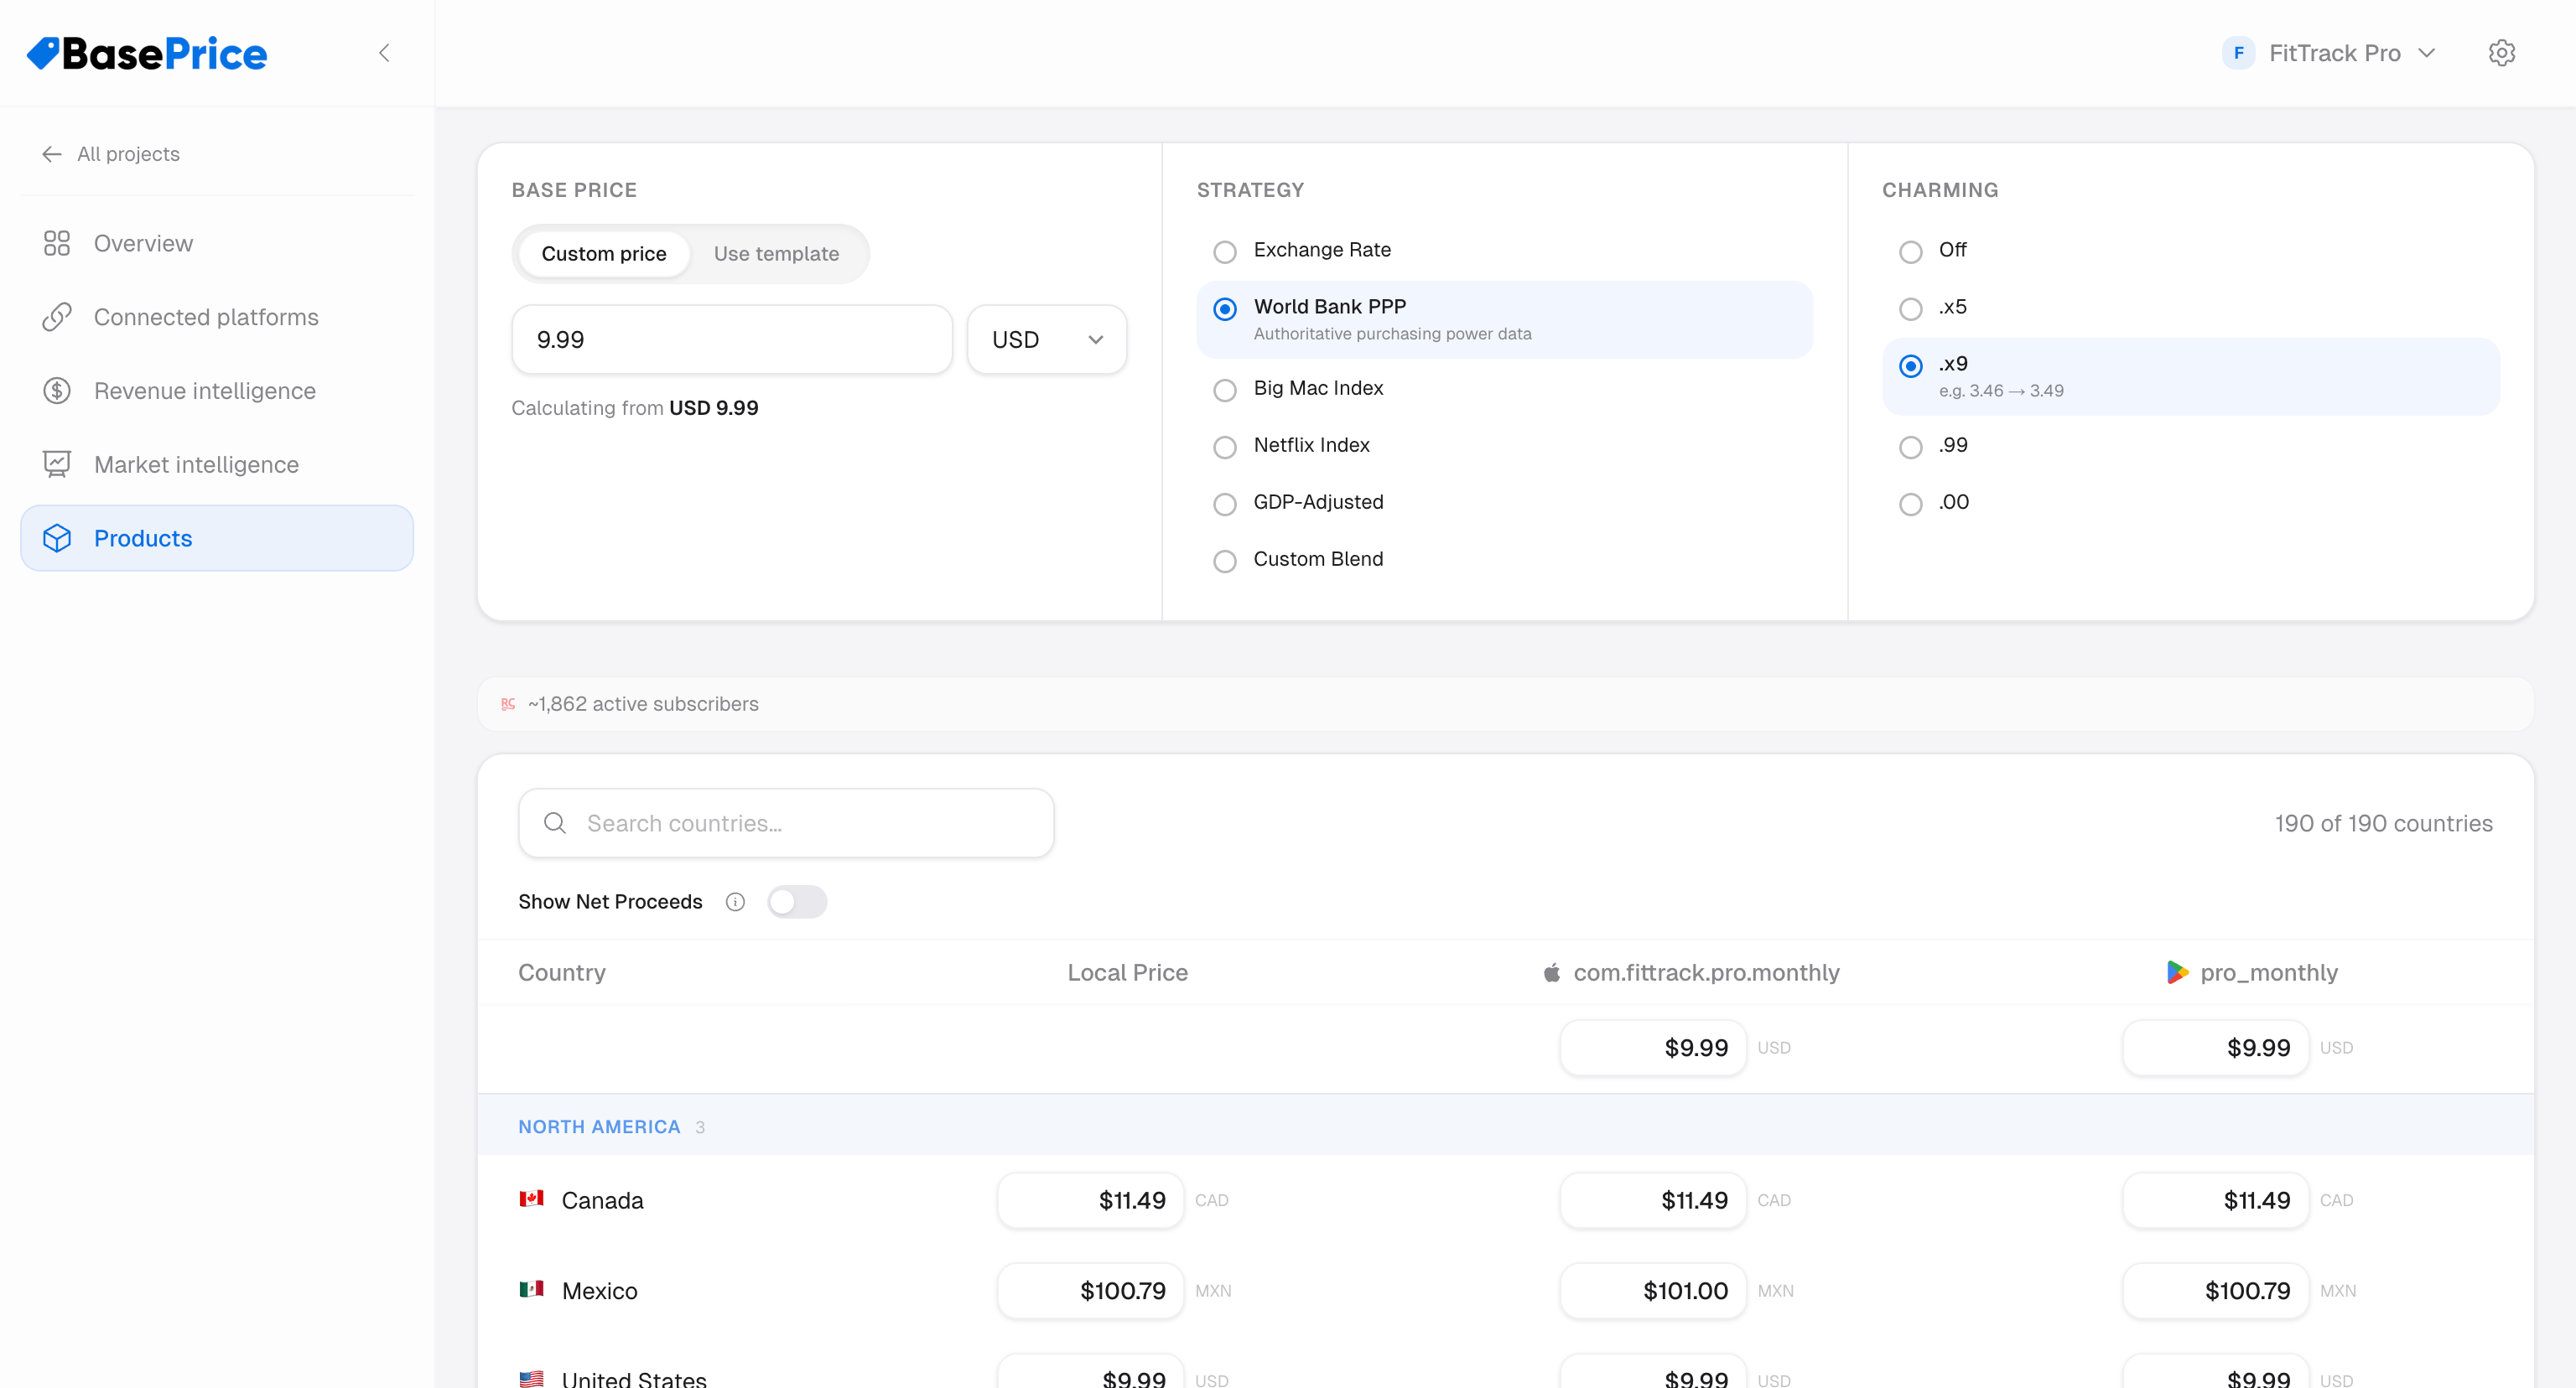2576x1388 pixels.
Task: Click the Show Net Proceeds info icon
Action: click(x=735, y=901)
